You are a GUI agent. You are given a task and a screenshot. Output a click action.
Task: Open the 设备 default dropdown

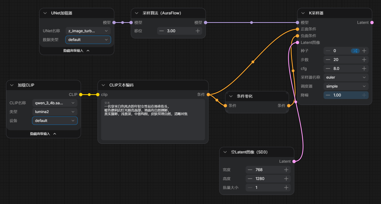click(55, 120)
